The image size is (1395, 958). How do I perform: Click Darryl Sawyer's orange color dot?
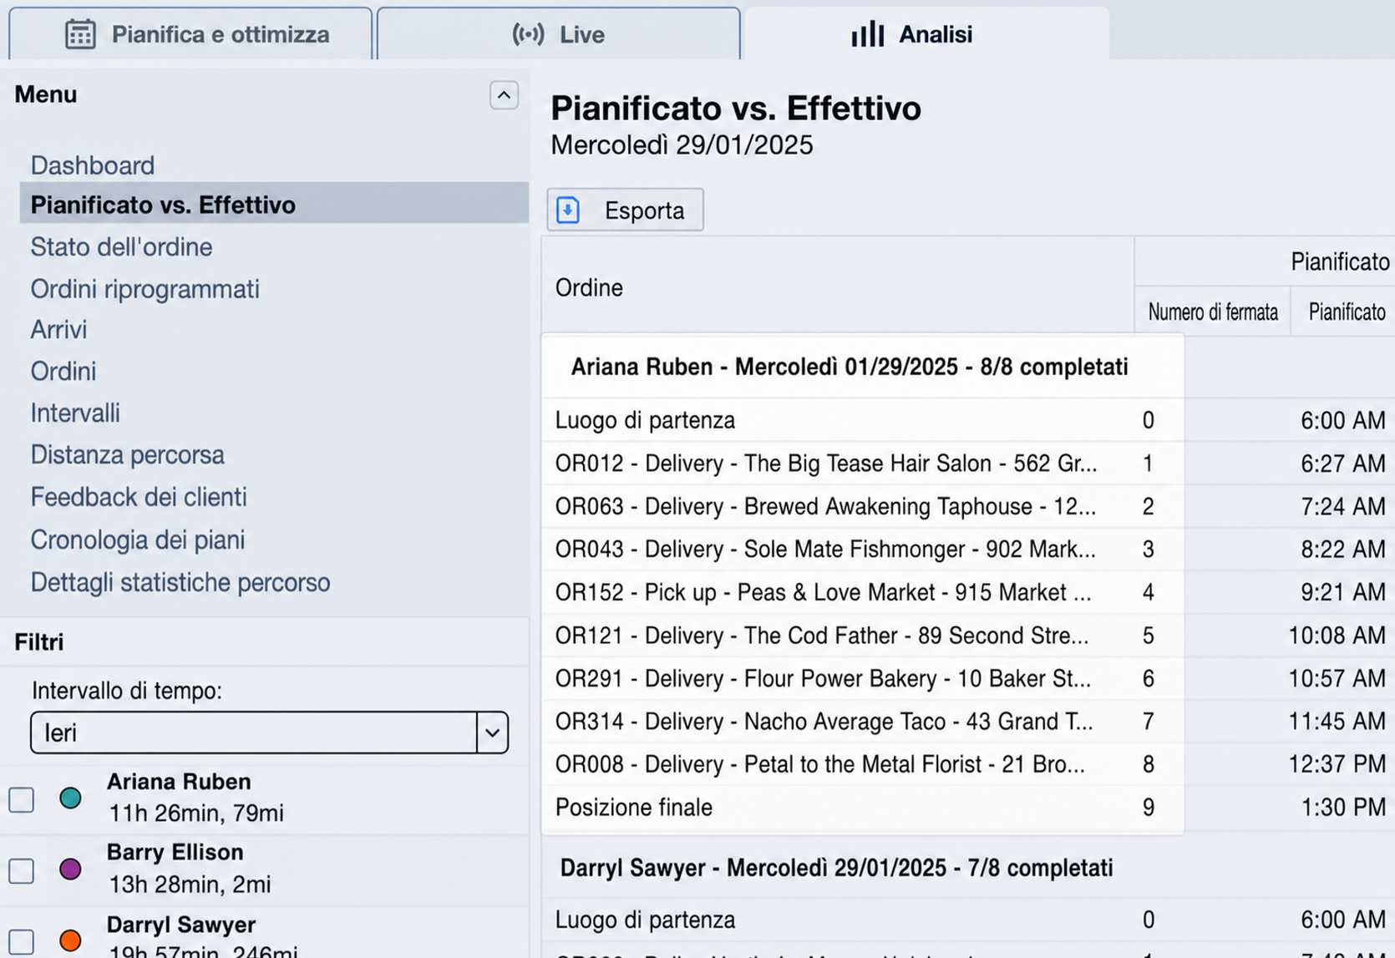point(71,940)
